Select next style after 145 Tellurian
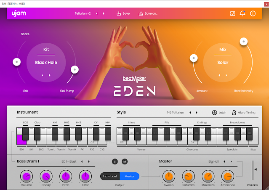This screenshot has width=269, height=190. click(x=197, y=113)
